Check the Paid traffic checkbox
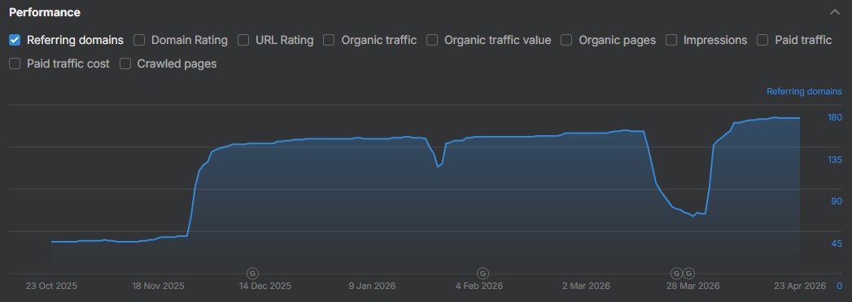Viewport: 852px width, 302px height. (762, 40)
